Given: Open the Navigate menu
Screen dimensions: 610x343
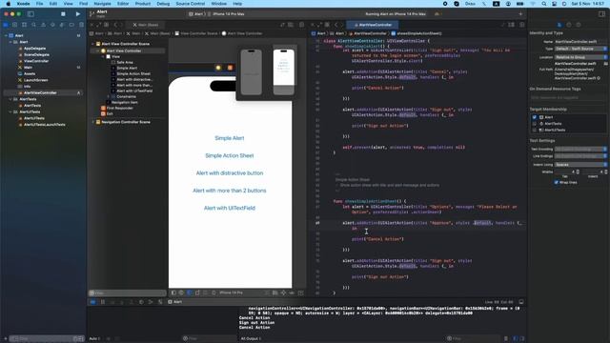Looking at the screenshot, I should point(102,4).
